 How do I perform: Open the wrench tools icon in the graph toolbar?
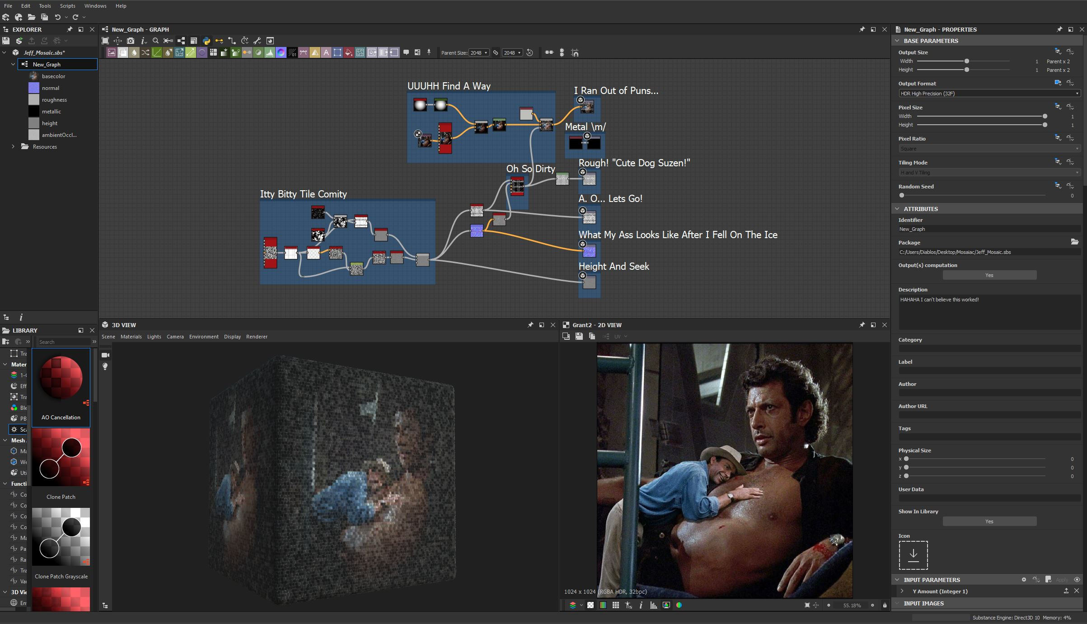tap(257, 41)
